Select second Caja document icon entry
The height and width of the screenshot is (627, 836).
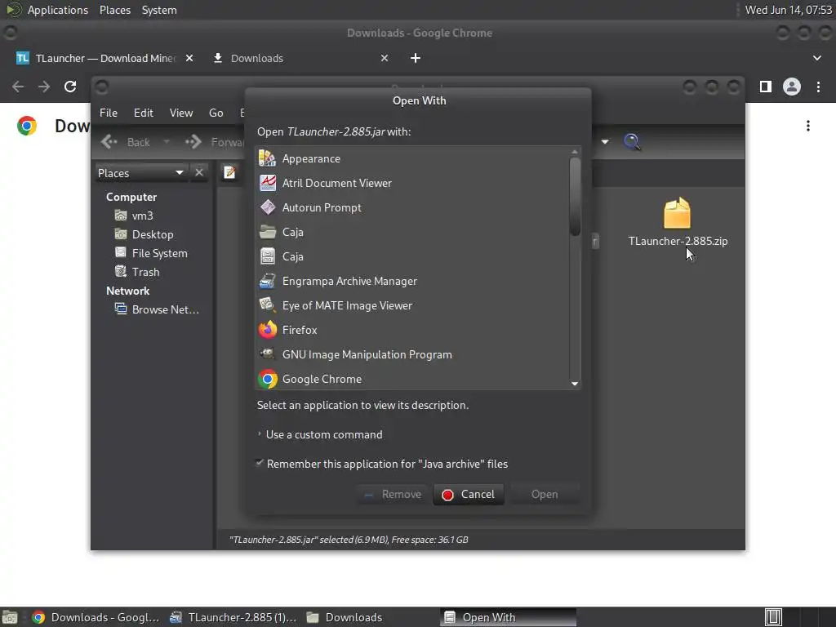pos(268,256)
